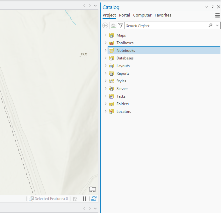Open the Catalog hamburger menu
Image resolution: width=221 pixels, height=213 pixels.
[217, 15]
